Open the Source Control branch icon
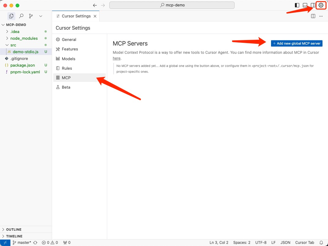The height and width of the screenshot is (246, 328). click(x=31, y=16)
